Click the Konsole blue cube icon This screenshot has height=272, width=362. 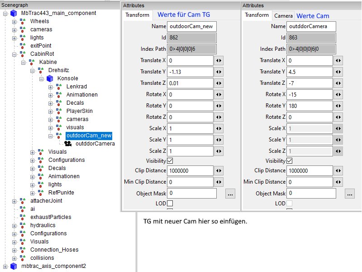[x=50, y=78]
